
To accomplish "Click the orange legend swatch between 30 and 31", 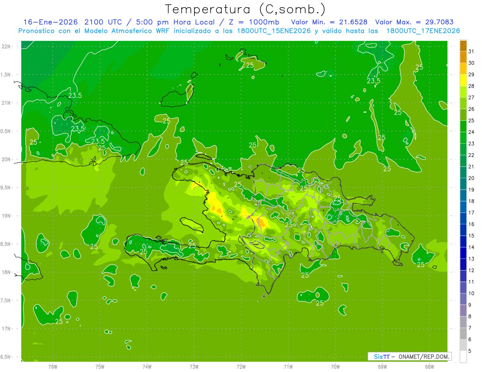I will tap(463, 57).
